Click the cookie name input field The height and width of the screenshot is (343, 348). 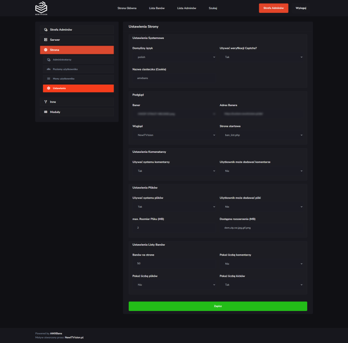coord(174,78)
